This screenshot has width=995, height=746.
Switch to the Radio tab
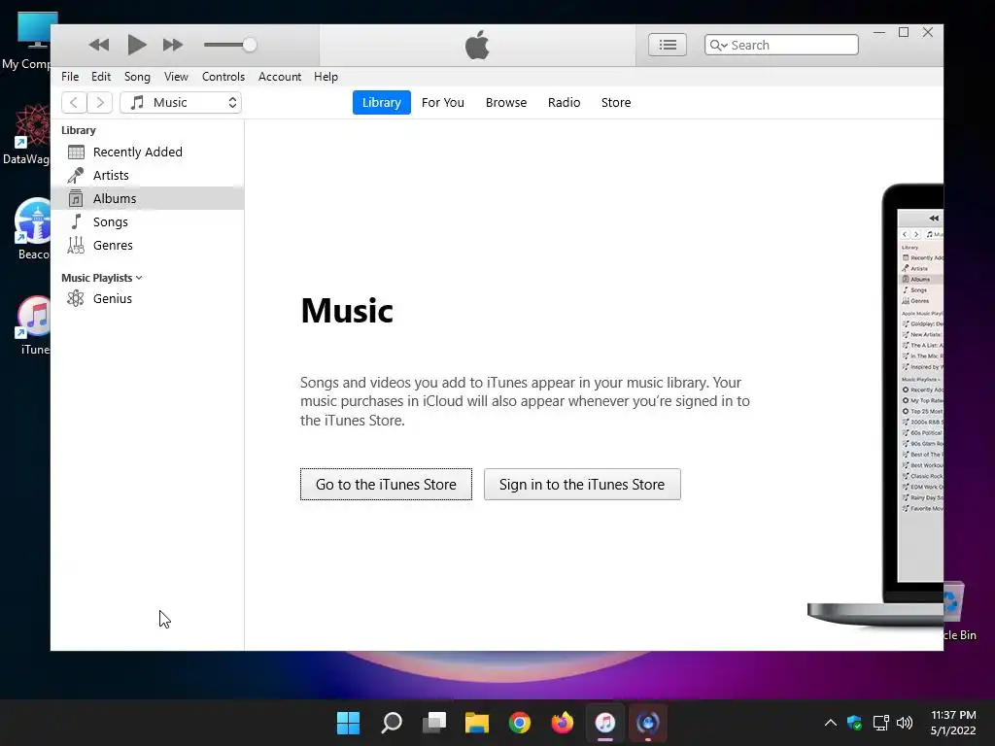564,102
